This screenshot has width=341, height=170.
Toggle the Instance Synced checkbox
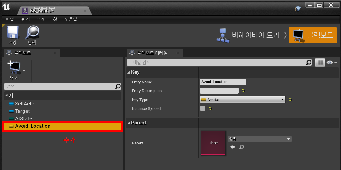point(202,108)
